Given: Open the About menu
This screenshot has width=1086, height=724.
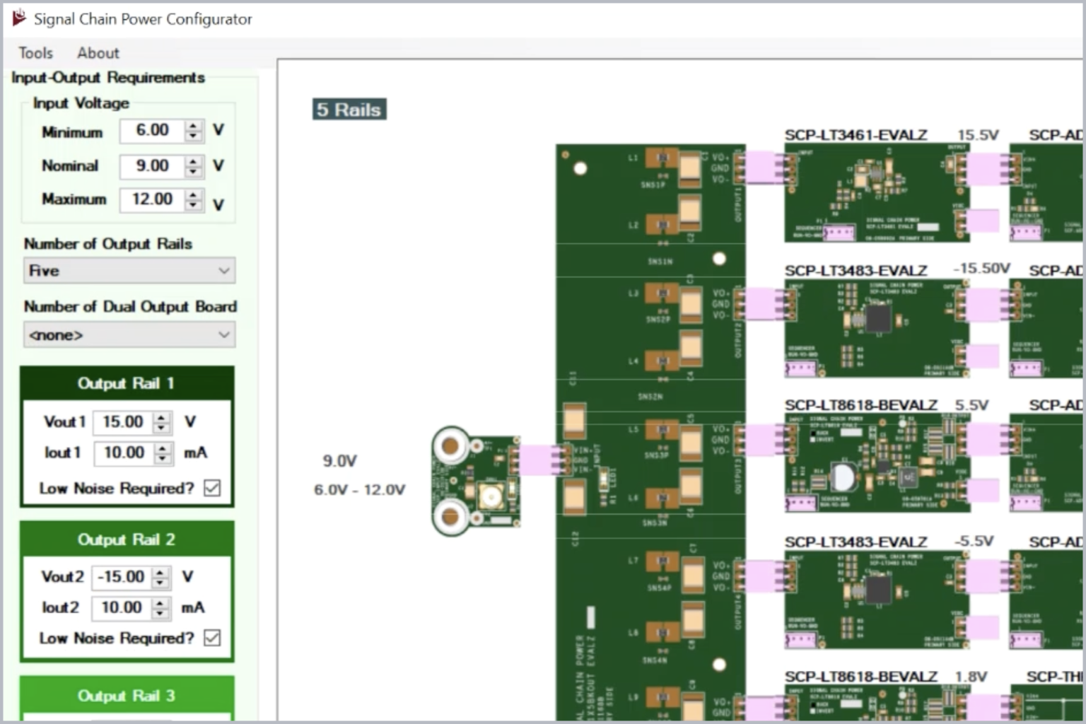Looking at the screenshot, I should [98, 52].
